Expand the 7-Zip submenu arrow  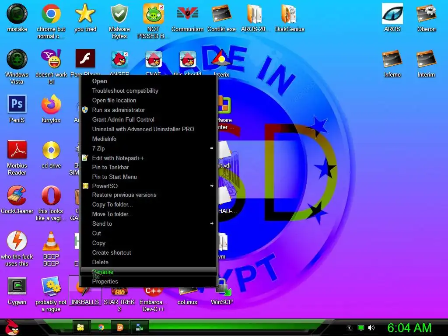pyautogui.click(x=212, y=148)
